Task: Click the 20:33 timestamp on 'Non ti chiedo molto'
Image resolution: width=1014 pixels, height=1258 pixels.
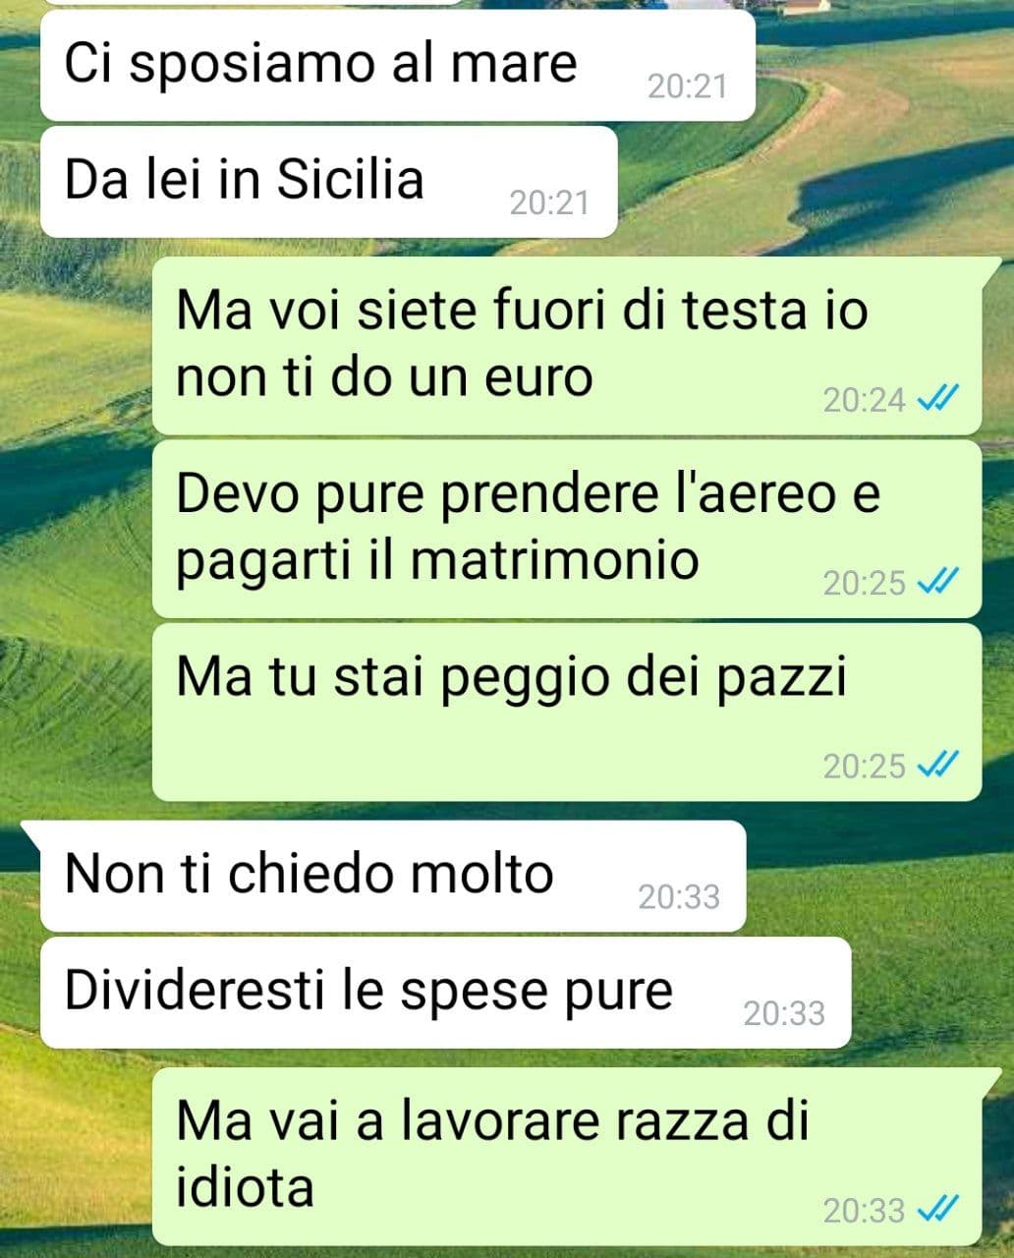Action: tap(679, 896)
